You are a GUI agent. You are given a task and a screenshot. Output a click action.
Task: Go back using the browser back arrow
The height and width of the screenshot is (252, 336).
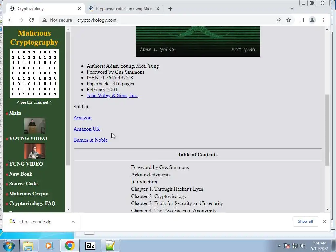pos(10,20)
